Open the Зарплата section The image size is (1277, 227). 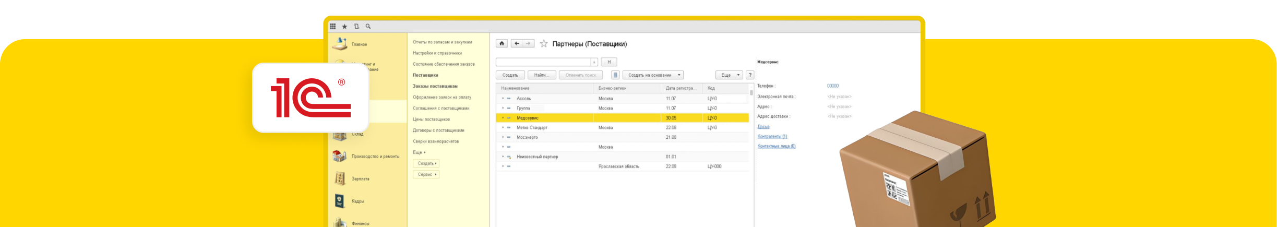[360, 179]
